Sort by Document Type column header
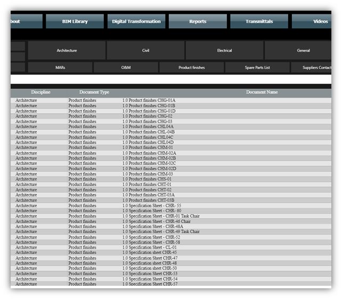Image resolution: width=342 pixels, height=299 pixels. point(94,92)
